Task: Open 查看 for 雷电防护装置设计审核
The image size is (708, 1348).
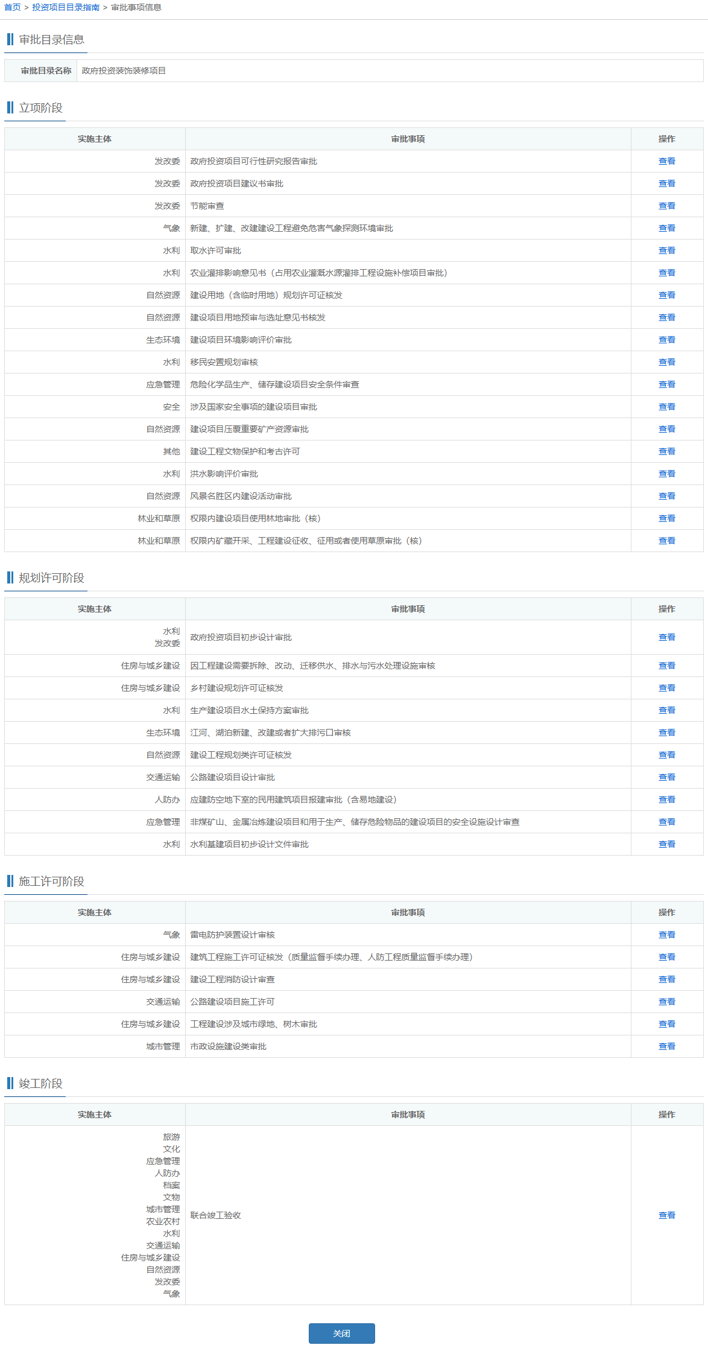Action: point(666,935)
